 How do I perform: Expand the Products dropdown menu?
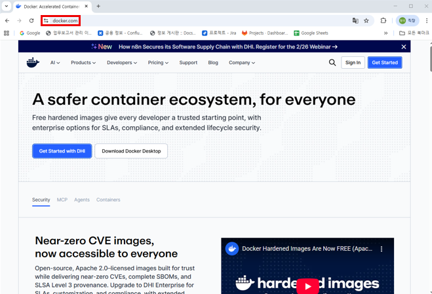click(x=83, y=63)
